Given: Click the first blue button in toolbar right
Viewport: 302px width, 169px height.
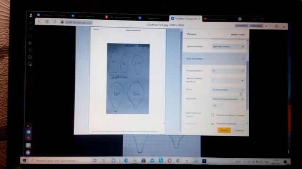Looking at the screenshot, I should pyautogui.click(x=241, y=26).
